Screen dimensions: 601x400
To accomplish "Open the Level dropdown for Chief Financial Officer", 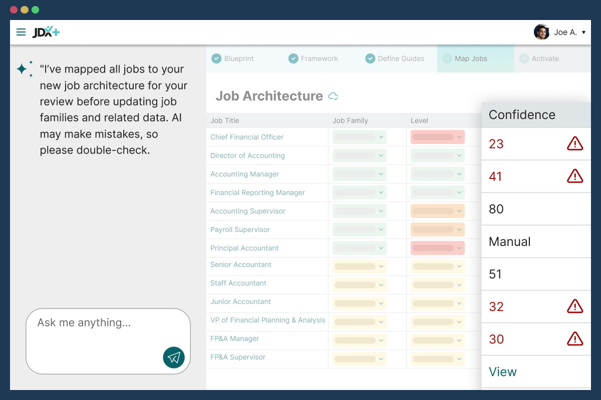I will click(437, 136).
